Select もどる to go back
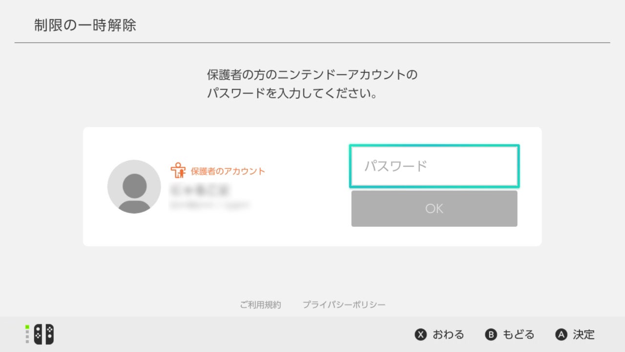The height and width of the screenshot is (352, 625). pos(519,334)
